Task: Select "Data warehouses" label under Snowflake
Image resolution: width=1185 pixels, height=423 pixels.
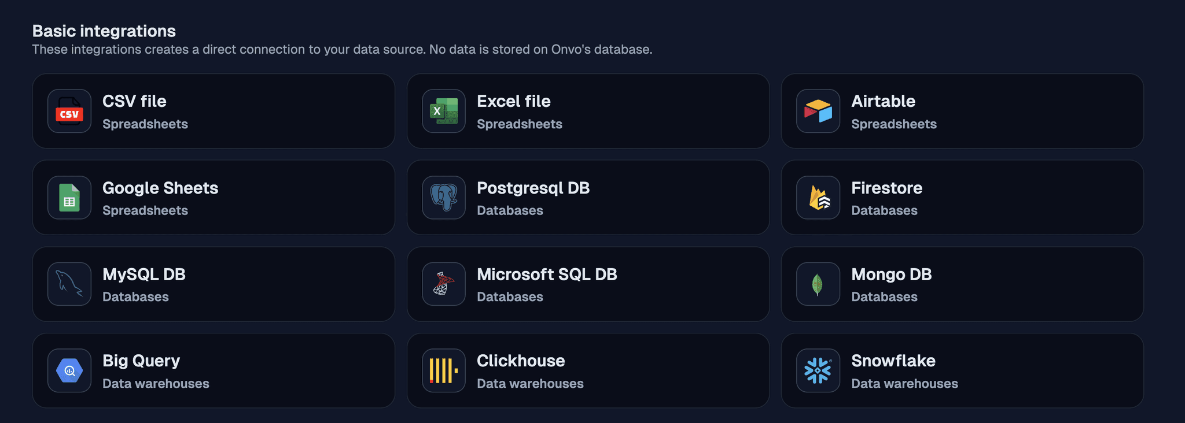Action: coord(904,384)
